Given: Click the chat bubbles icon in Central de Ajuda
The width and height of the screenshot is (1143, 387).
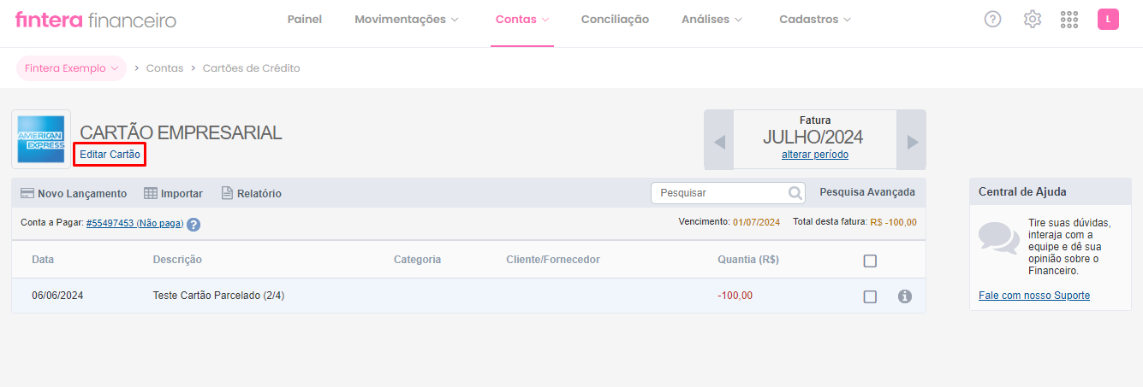Looking at the screenshot, I should [998, 238].
